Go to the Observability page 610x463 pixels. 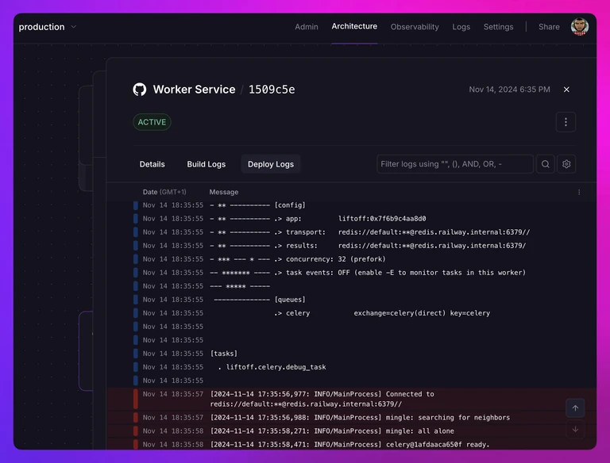pos(415,27)
